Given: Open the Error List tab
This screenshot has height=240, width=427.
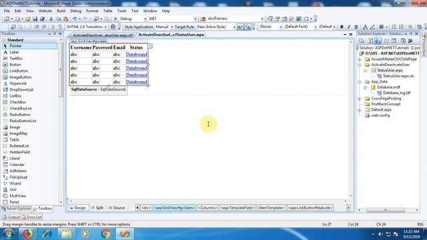Looking at the screenshot, I should click(32, 217).
